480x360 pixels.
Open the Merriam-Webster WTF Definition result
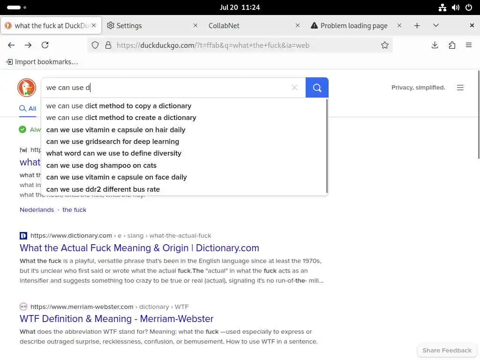pos(117,319)
